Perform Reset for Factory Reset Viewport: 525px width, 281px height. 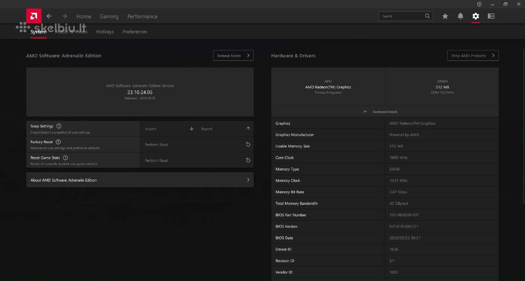pos(197,144)
